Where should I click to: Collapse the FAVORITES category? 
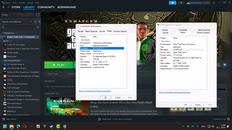[2, 33]
